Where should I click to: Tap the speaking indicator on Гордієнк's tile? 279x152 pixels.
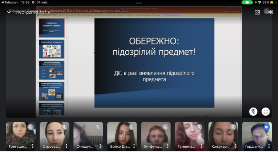pyautogui.click(x=266, y=127)
